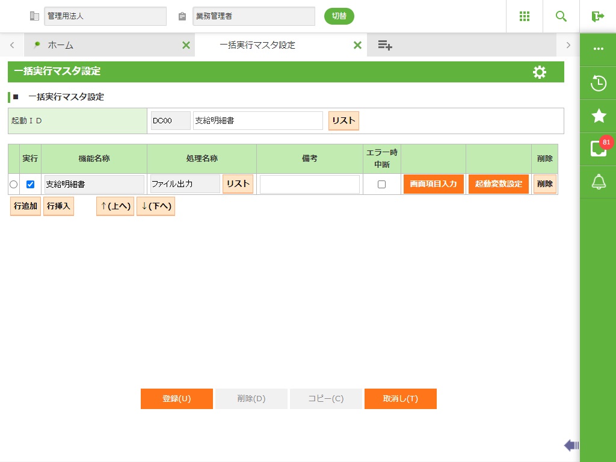
Task: Click the 画面項目入力 button
Action: [434, 184]
